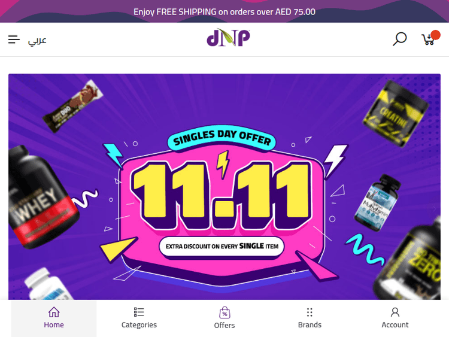Click the Account person icon

(x=395, y=312)
